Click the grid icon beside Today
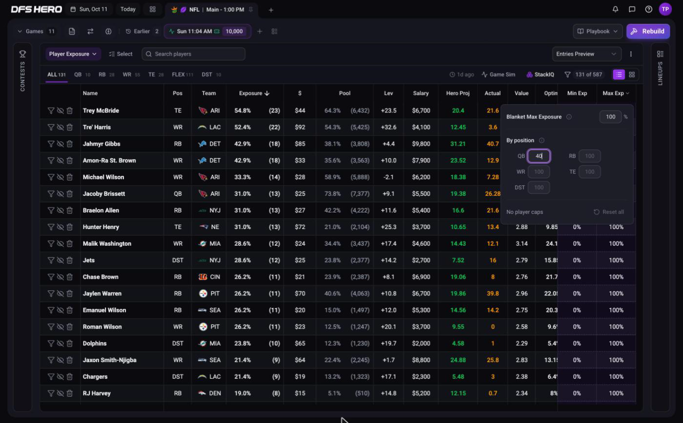Image resolution: width=683 pixels, height=423 pixels. pos(153,9)
